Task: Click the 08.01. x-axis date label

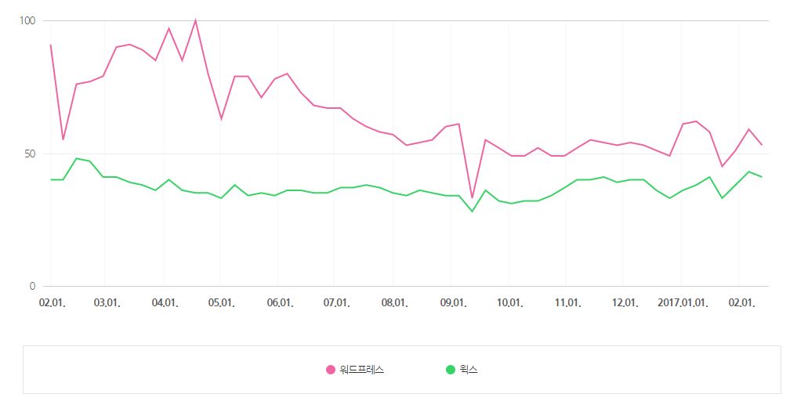Action: 395,303
